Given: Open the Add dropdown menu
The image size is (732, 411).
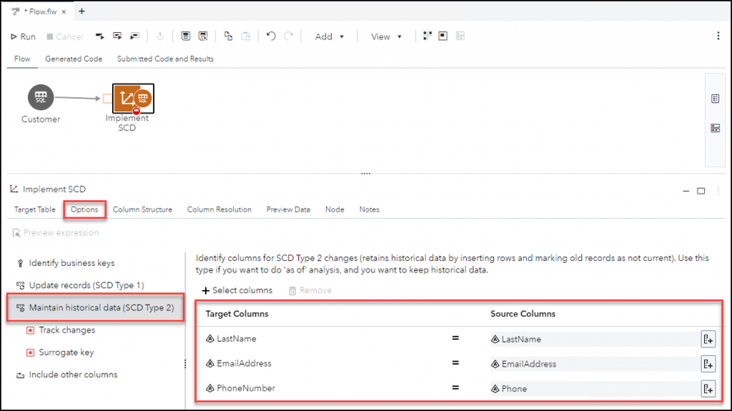Looking at the screenshot, I should [329, 37].
